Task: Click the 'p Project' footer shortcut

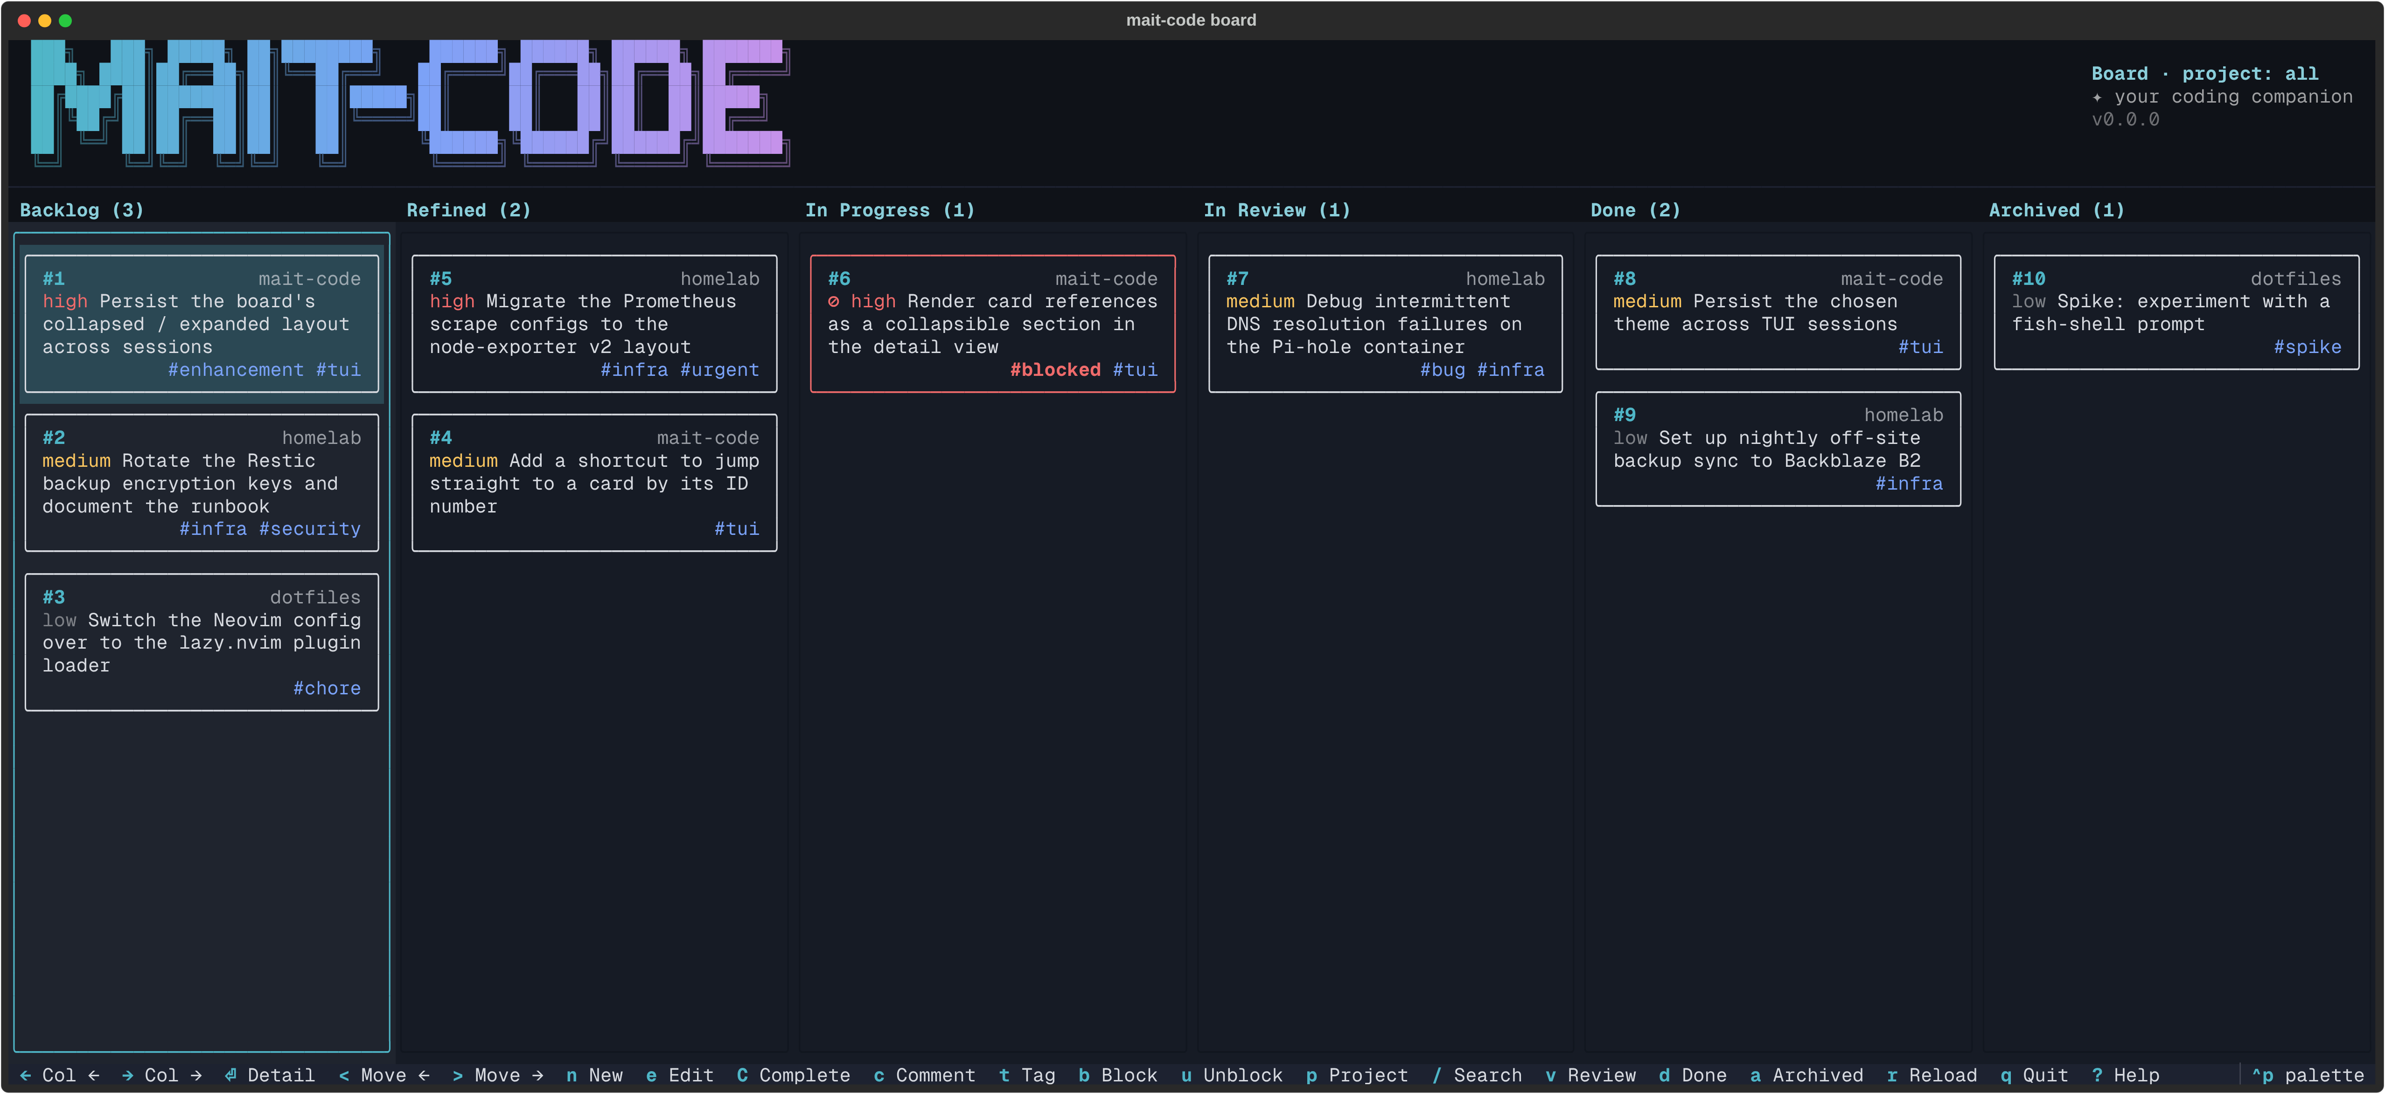Action: 1356,1075
